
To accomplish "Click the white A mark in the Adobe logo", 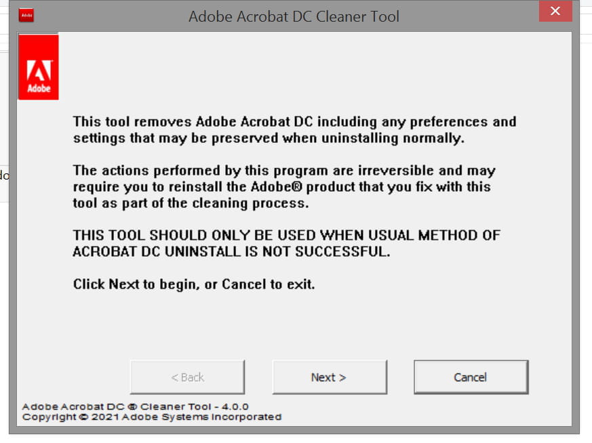I will pyautogui.click(x=39, y=70).
